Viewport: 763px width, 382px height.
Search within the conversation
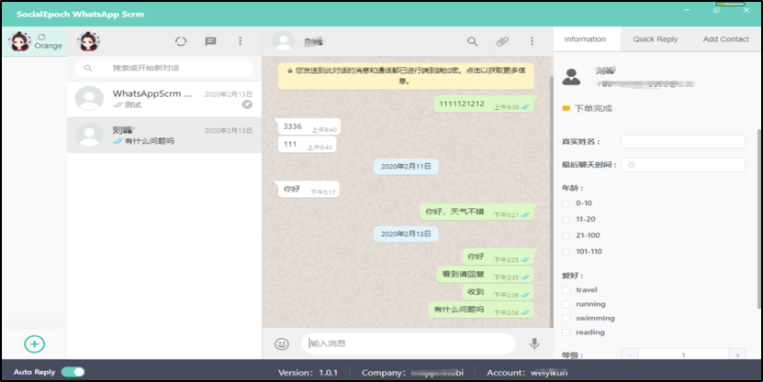tap(473, 42)
